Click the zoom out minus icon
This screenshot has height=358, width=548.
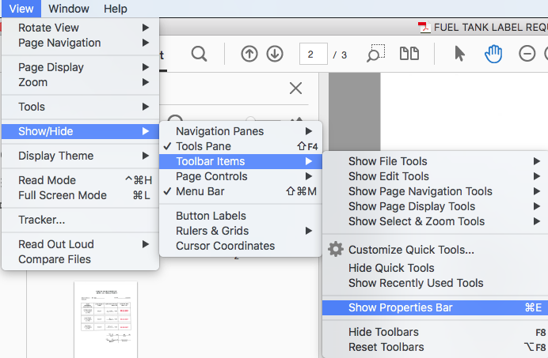point(527,54)
